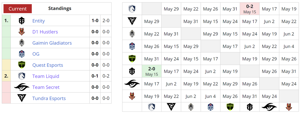Open the Gaimin Gladiators team link
This screenshot has width=300, height=113.
52,43
